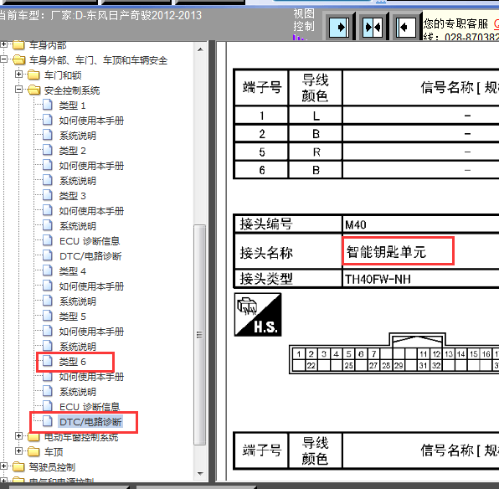Click the folder icon next to 车顶
The height and width of the screenshot is (489, 499).
click(x=33, y=451)
